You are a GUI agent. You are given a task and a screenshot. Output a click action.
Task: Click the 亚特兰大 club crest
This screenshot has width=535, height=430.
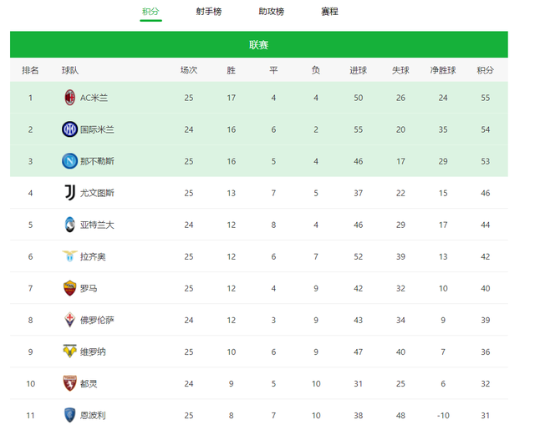point(70,225)
